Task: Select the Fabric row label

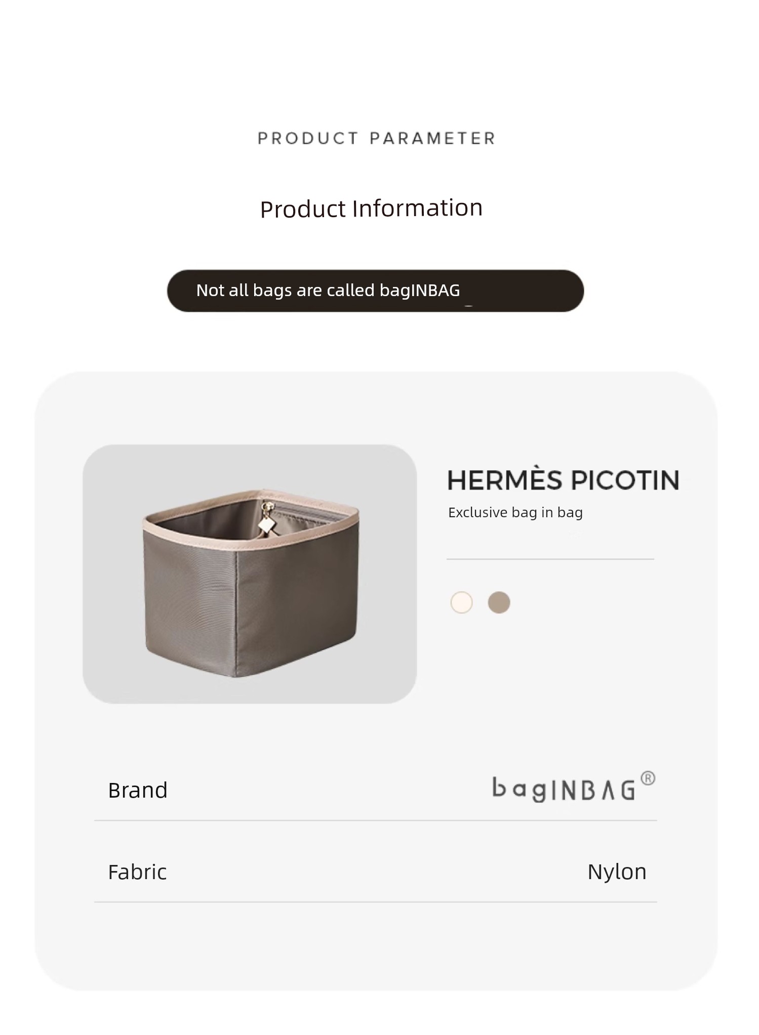Action: [x=137, y=872]
